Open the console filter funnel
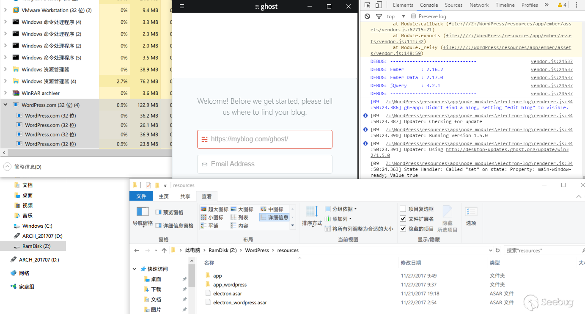 coord(379,17)
